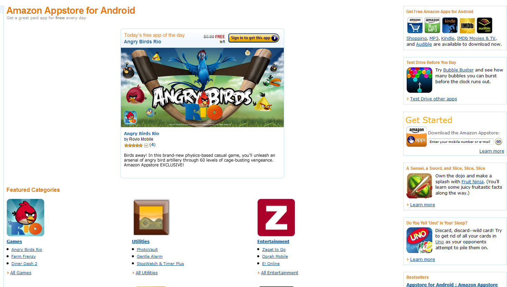
Task: Open the Gentle Alarm link
Action: (149, 256)
